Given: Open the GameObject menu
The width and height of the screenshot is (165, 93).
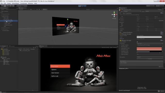Looking at the screenshot, I should click(x=15, y=3).
